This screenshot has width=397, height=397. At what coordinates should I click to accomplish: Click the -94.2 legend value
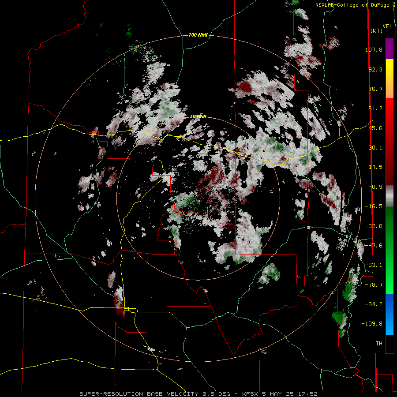(x=374, y=304)
